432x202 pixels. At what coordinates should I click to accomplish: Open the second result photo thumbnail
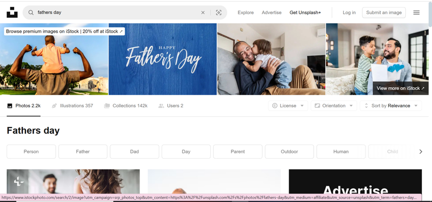click(x=214, y=182)
